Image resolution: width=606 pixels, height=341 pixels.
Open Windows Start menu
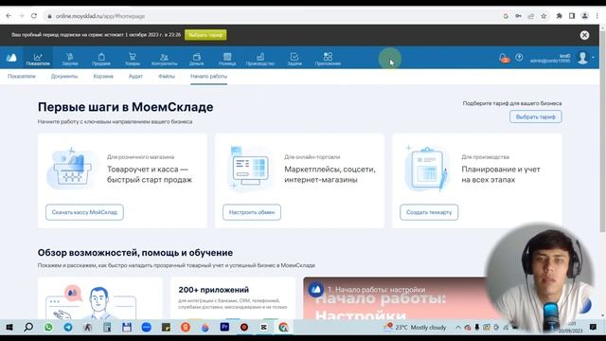pos(9,327)
